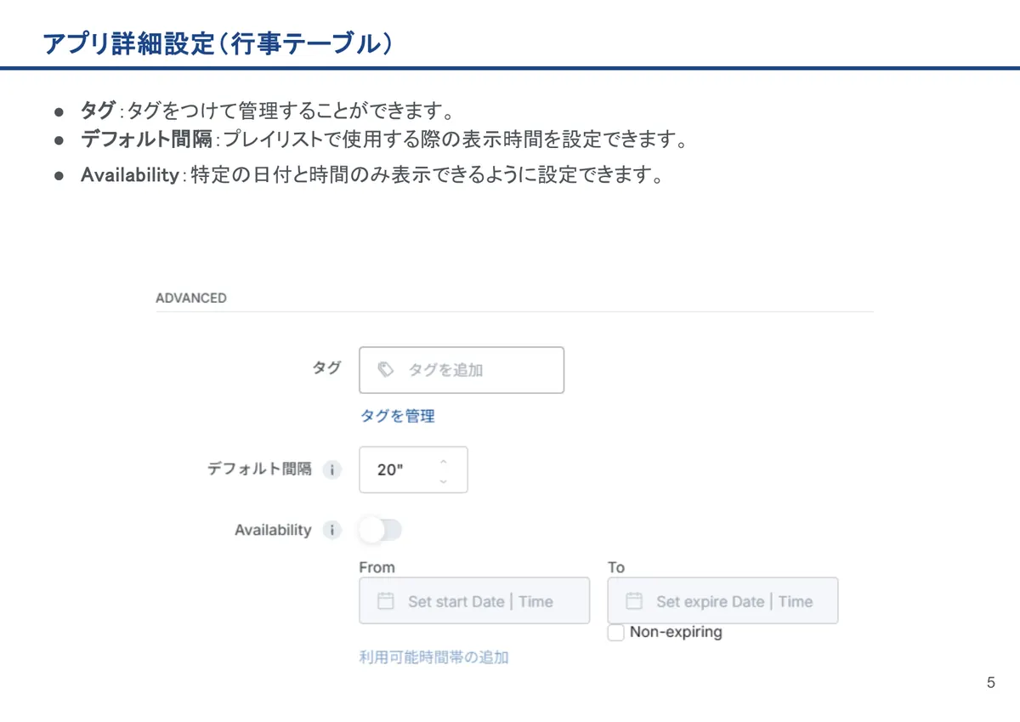Toggle the Availability switch
This screenshot has width=1020, height=722.
[x=380, y=531]
